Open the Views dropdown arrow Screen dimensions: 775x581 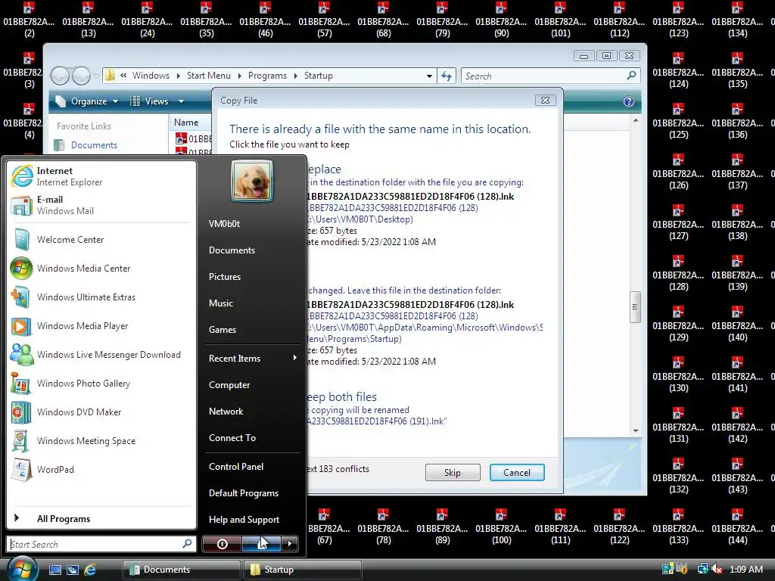click(182, 101)
